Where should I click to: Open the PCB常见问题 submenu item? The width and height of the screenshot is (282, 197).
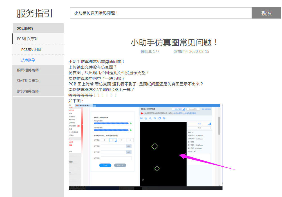31,50
